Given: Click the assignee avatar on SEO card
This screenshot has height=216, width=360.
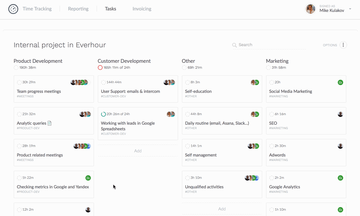Looking at the screenshot, I should (x=340, y=114).
